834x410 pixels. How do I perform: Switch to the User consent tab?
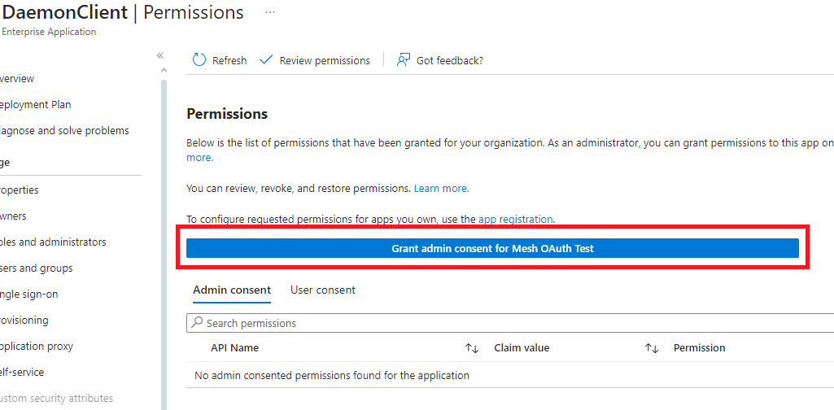coord(323,290)
